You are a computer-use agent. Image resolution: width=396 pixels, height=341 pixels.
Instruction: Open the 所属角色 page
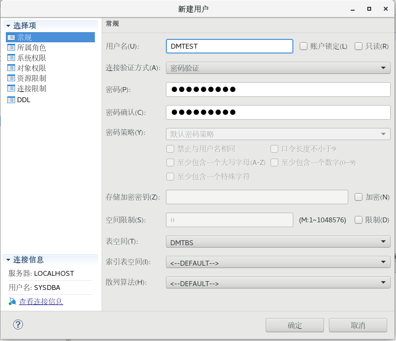(x=31, y=48)
